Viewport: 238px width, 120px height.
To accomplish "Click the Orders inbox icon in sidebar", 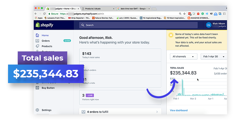I will point(37,41).
